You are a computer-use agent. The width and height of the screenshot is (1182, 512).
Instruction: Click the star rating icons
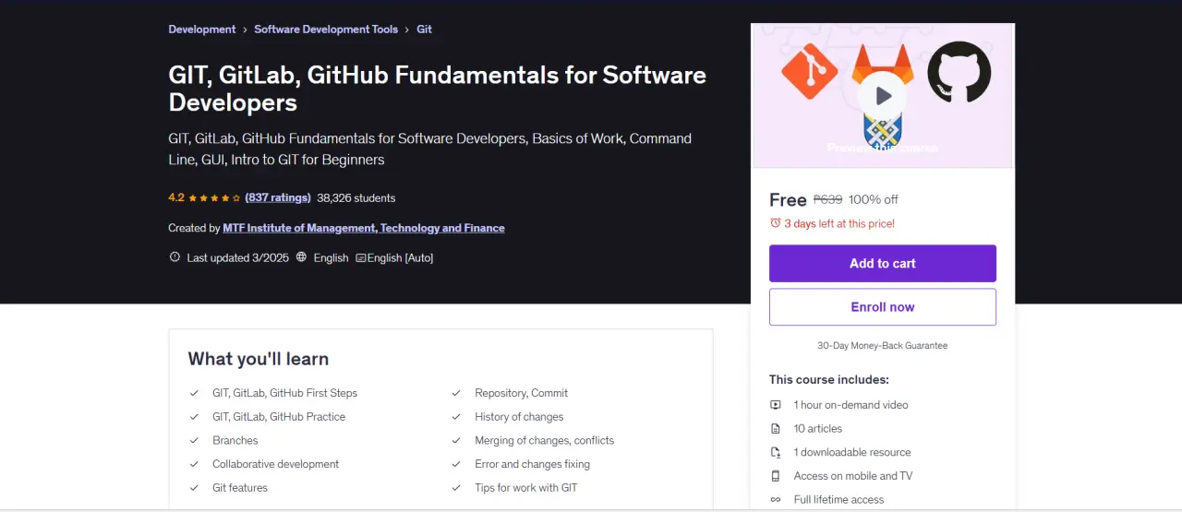pos(216,197)
